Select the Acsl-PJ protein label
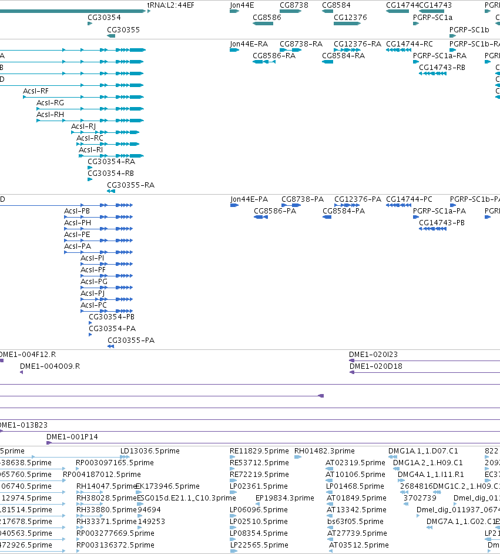 92,293
